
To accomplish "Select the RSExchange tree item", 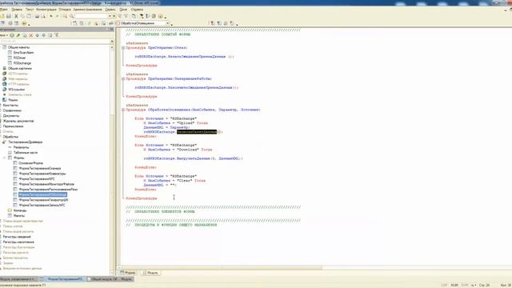I will point(22,63).
